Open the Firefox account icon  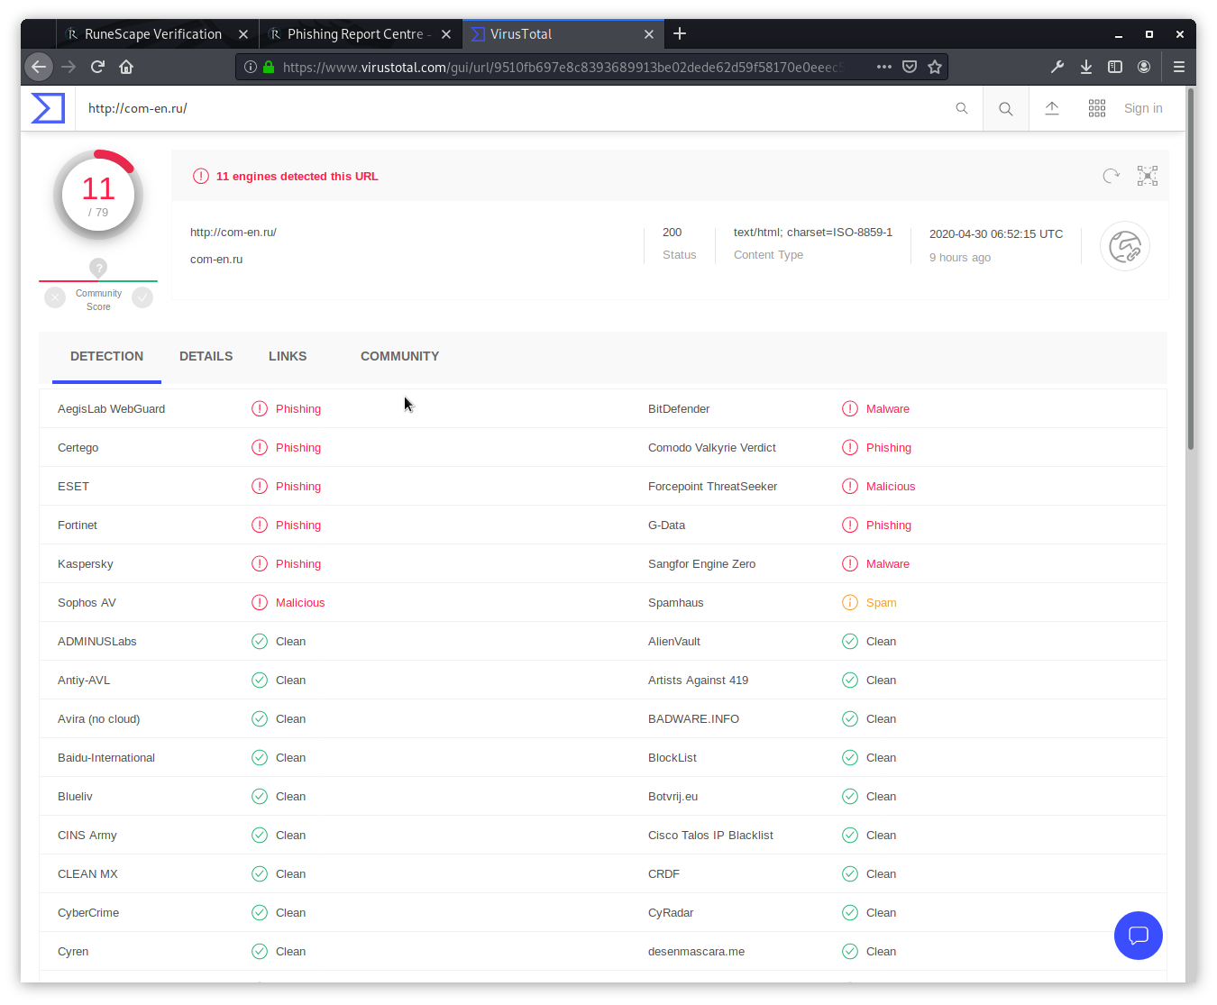click(x=1144, y=67)
